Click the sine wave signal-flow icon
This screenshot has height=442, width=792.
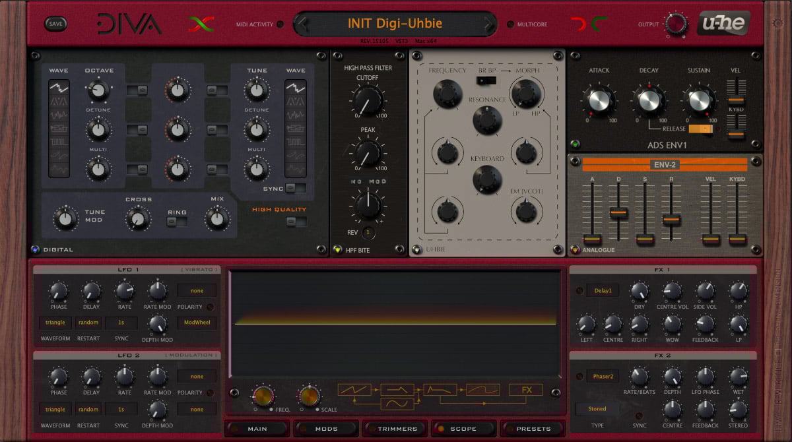398,404
